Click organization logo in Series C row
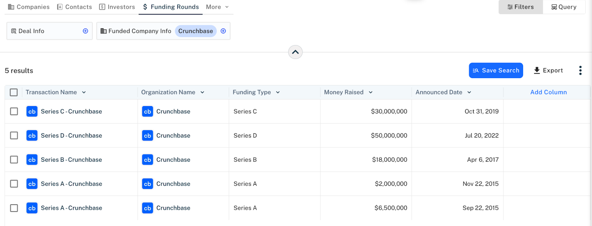The width and height of the screenshot is (592, 226). tap(147, 111)
